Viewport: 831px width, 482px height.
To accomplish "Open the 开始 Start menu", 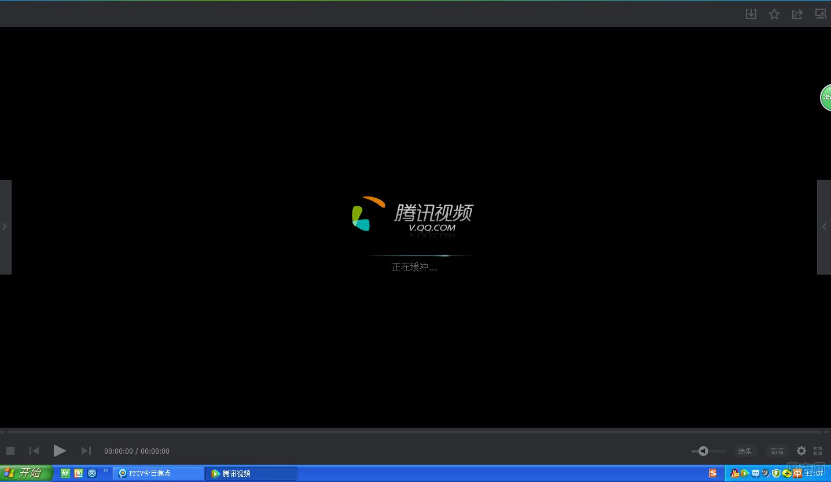I will 27,473.
